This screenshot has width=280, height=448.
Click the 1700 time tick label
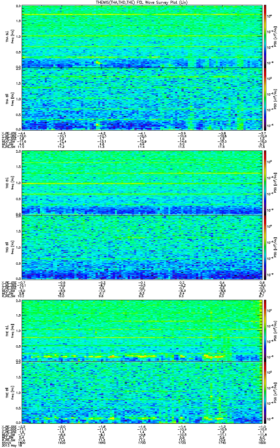[x=141, y=442]
